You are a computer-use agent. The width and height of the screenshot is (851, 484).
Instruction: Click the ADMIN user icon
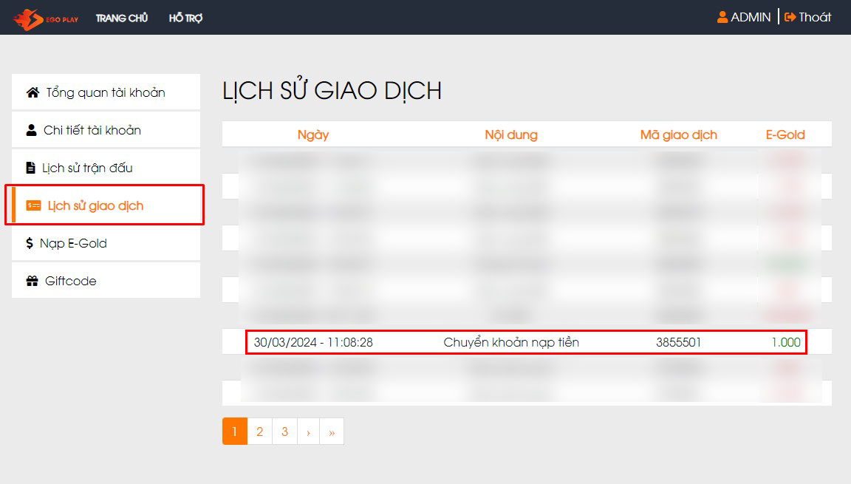pos(722,17)
